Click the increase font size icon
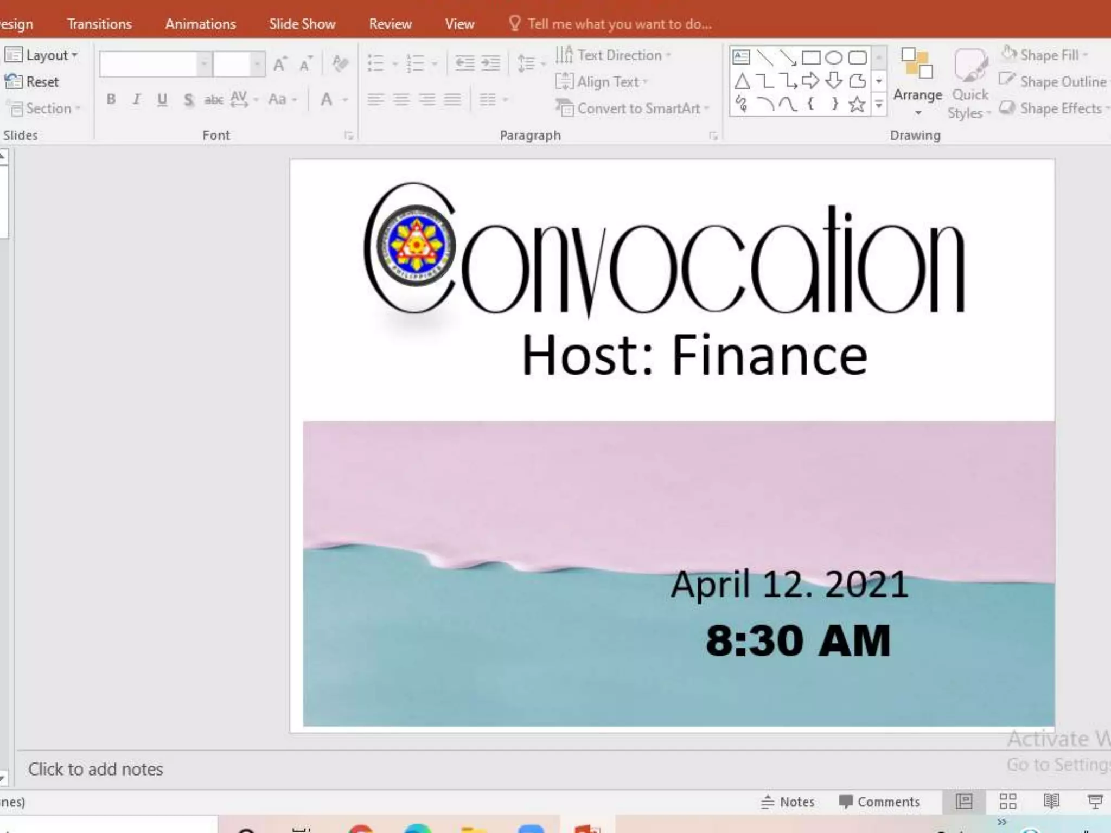1111x833 pixels. point(280,64)
